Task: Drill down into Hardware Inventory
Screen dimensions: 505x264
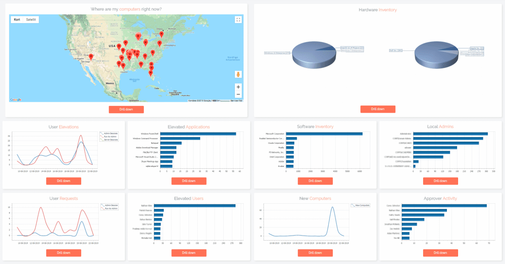Action: click(x=378, y=109)
